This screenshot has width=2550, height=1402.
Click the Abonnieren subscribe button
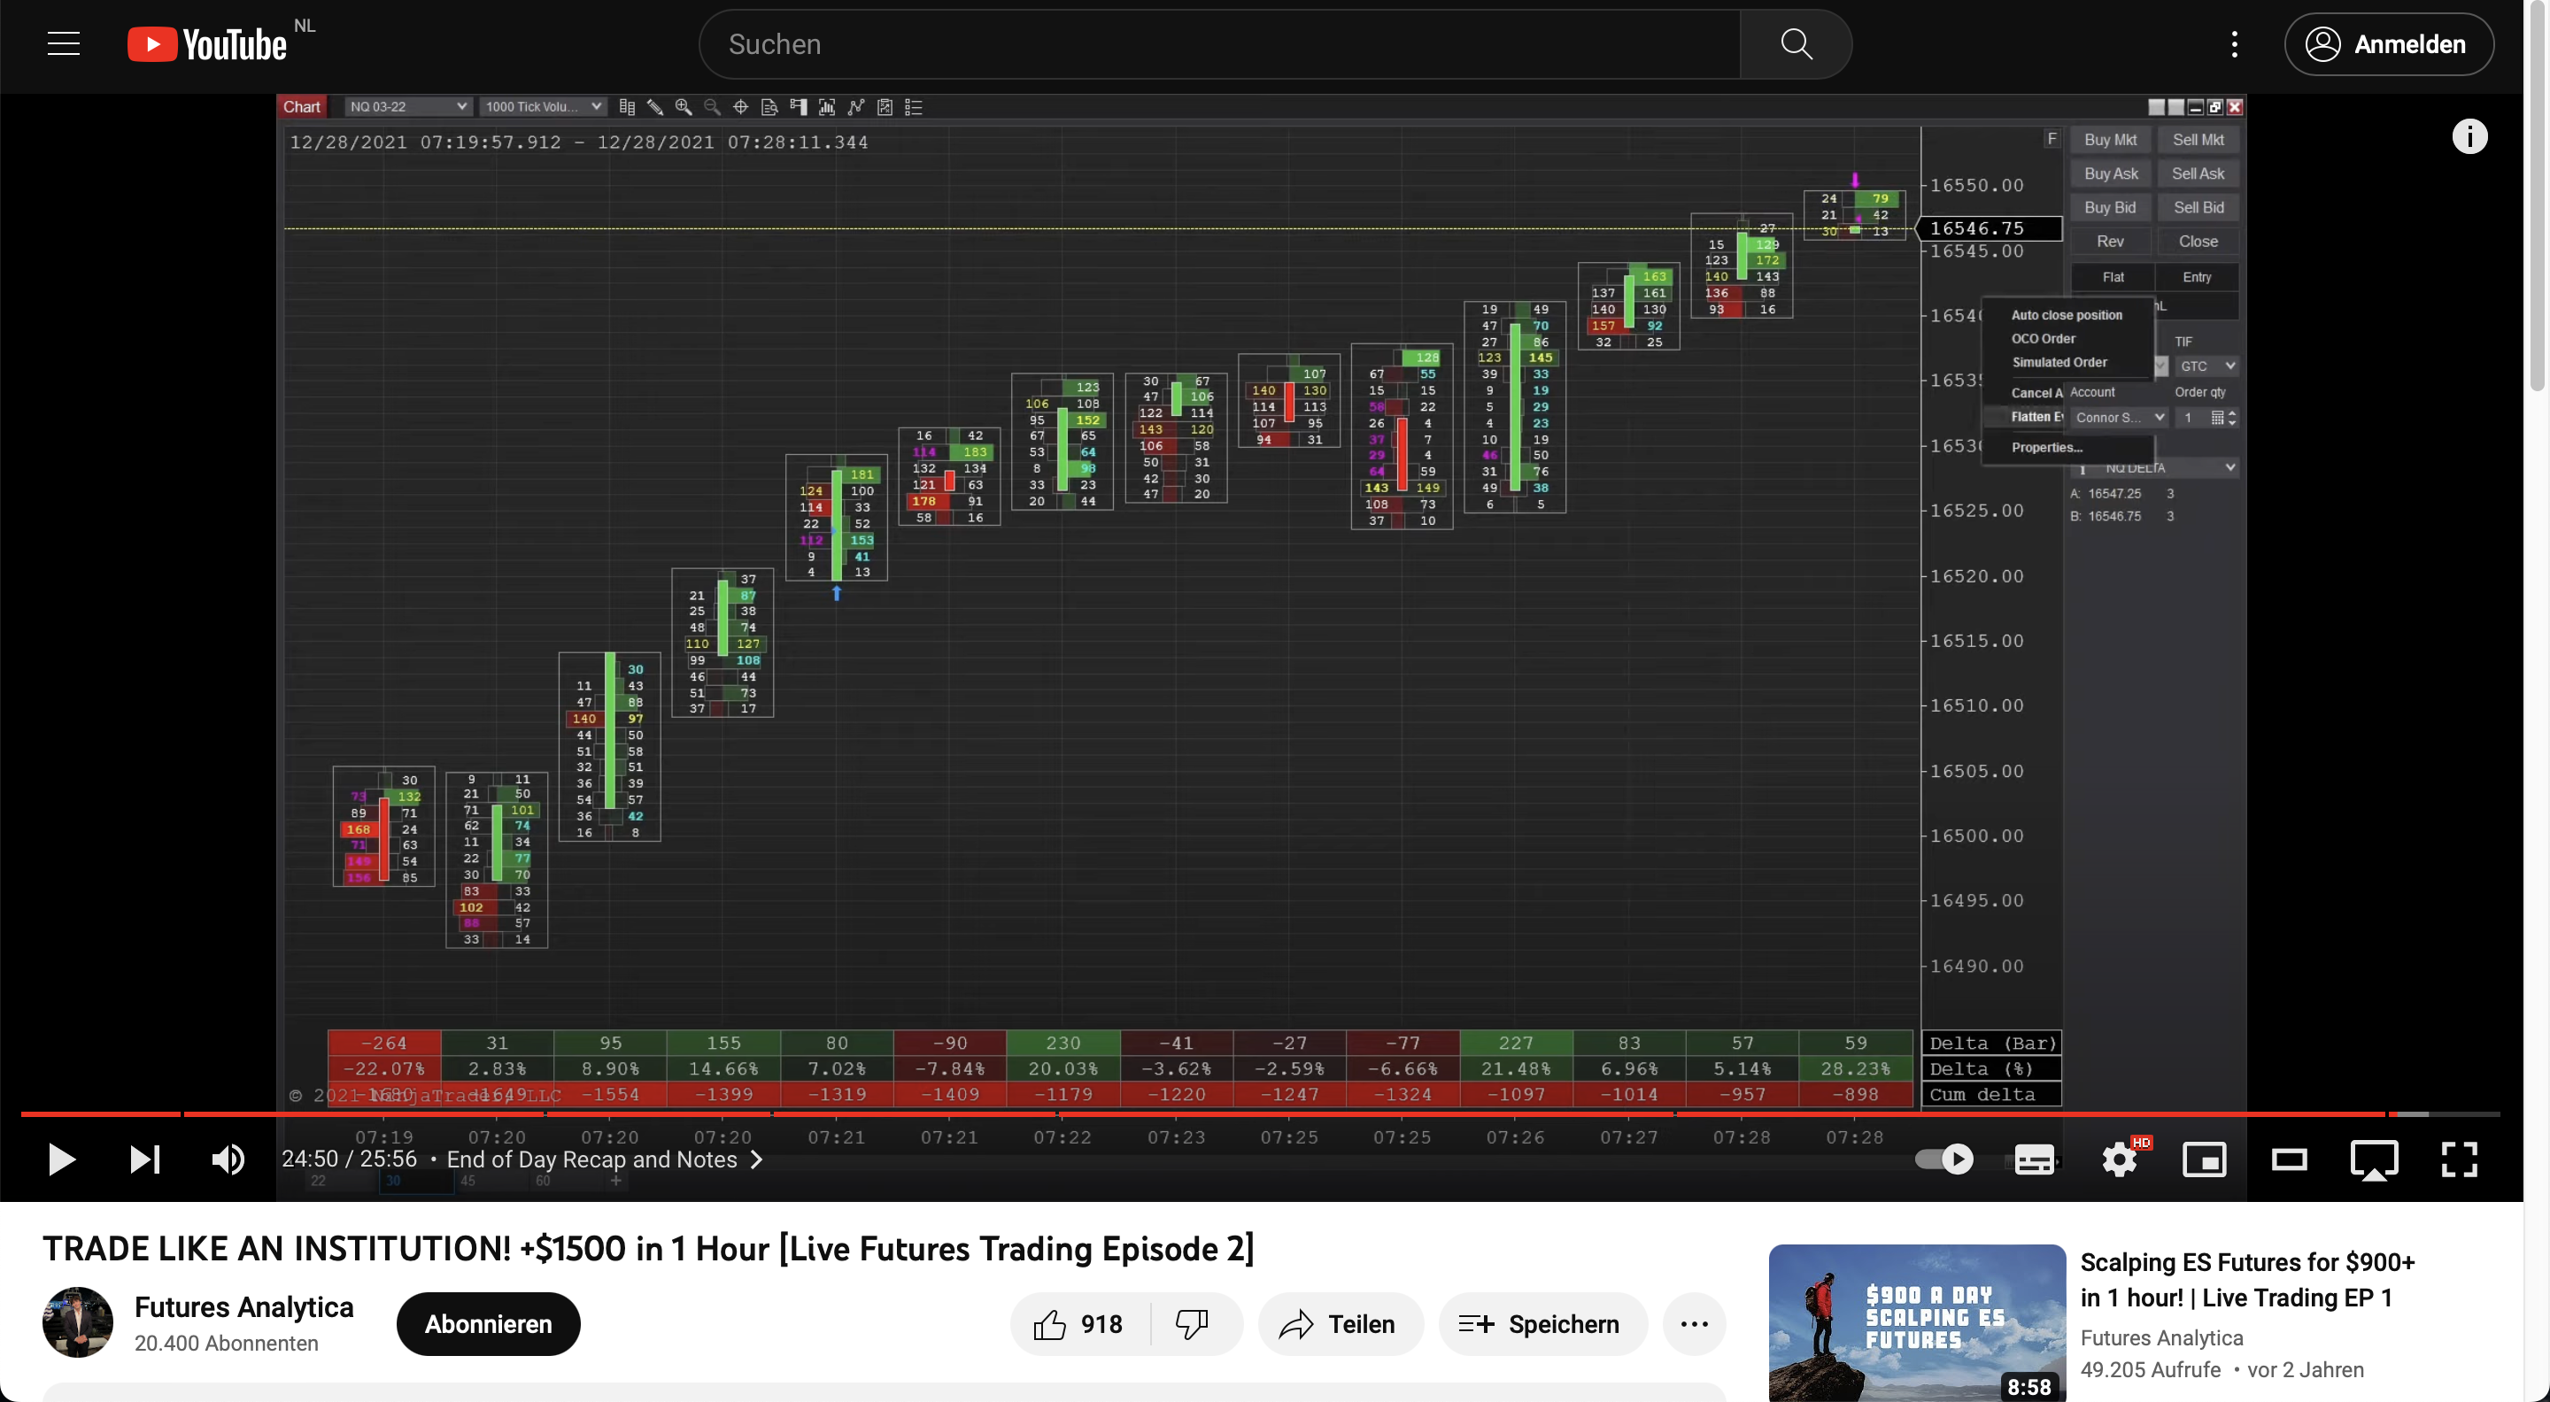[488, 1324]
